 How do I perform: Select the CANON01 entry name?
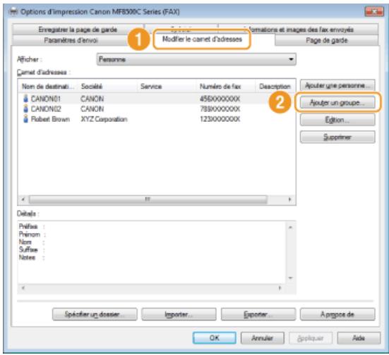click(x=45, y=99)
